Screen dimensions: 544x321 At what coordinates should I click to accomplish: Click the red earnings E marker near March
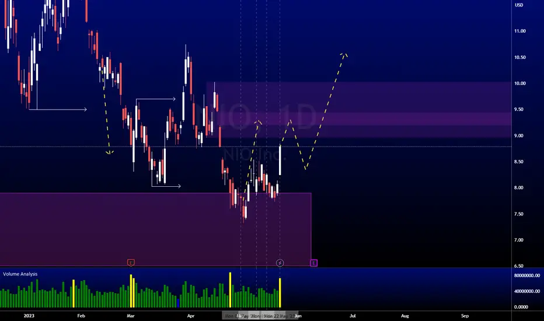tap(130, 263)
